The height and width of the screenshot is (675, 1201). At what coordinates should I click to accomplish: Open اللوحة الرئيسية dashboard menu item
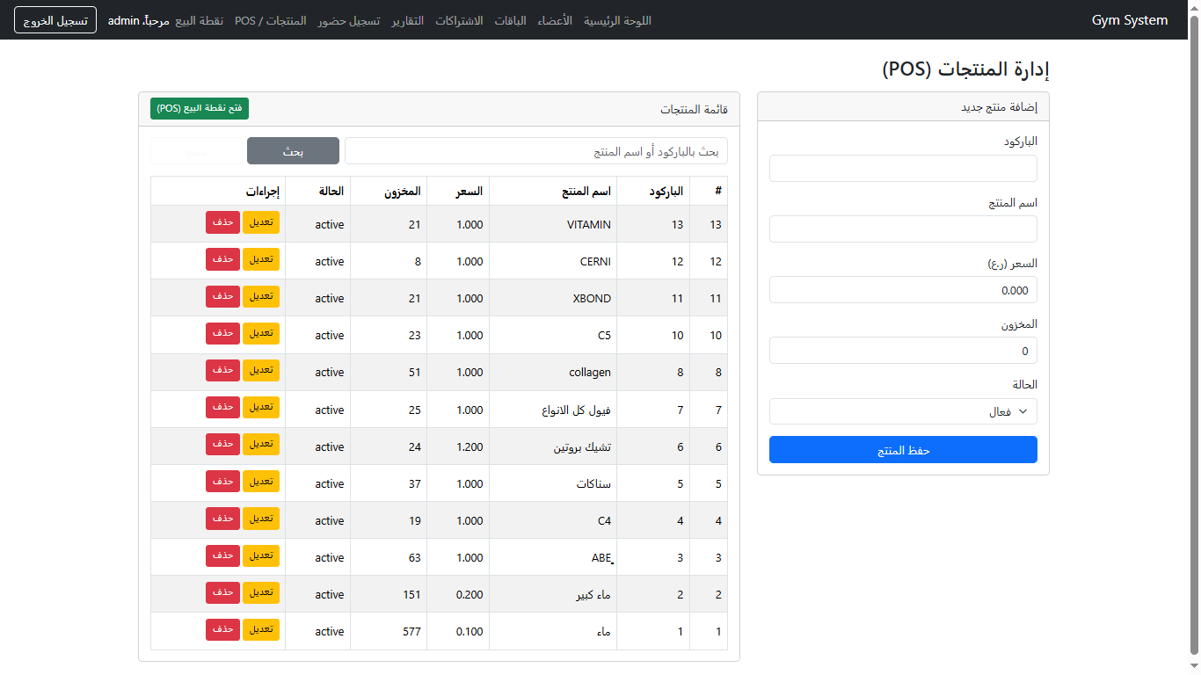click(x=617, y=20)
